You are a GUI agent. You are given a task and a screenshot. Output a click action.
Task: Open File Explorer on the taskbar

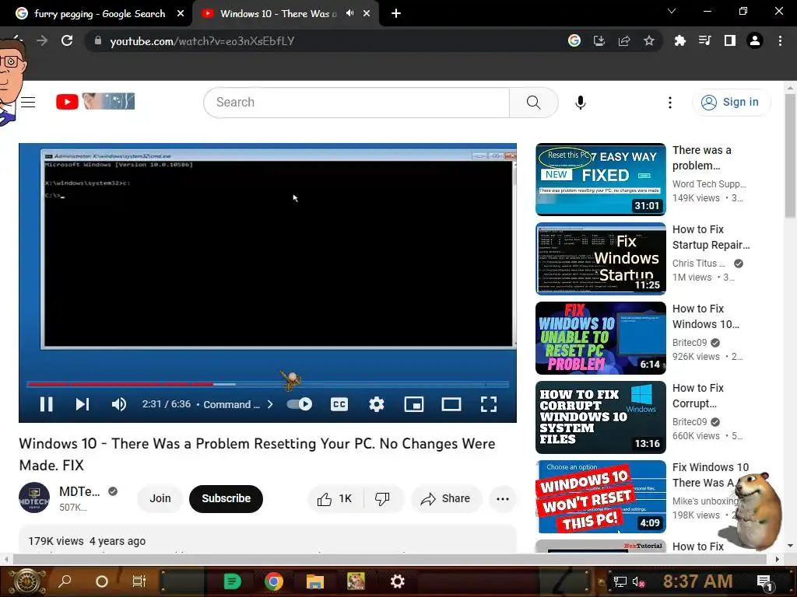point(314,581)
